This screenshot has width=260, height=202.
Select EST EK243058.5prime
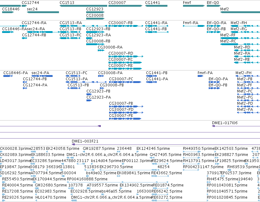pyautogui.click(x=63, y=149)
